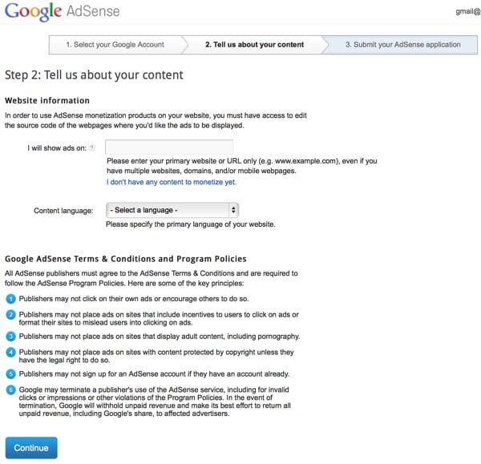Click the Continue button
This screenshot has width=481, height=464.
pos(31,448)
